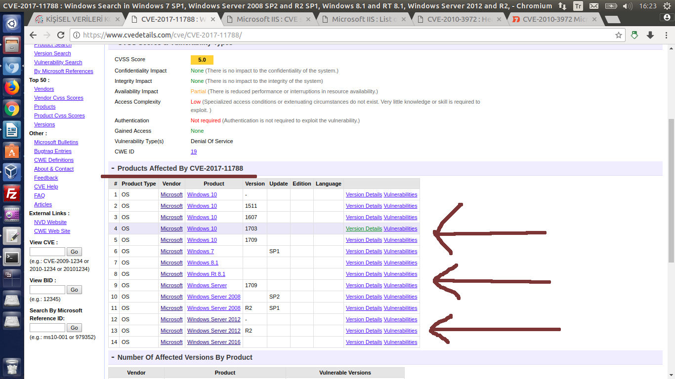Open the Vendor Cvss Scores link
The width and height of the screenshot is (675, 379).
(58, 98)
